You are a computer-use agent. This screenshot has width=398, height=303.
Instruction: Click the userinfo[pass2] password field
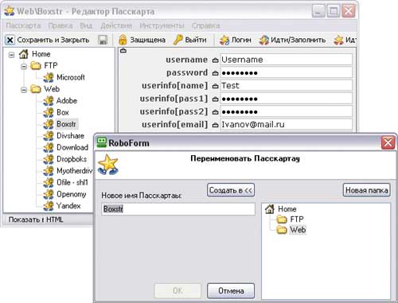287,111
